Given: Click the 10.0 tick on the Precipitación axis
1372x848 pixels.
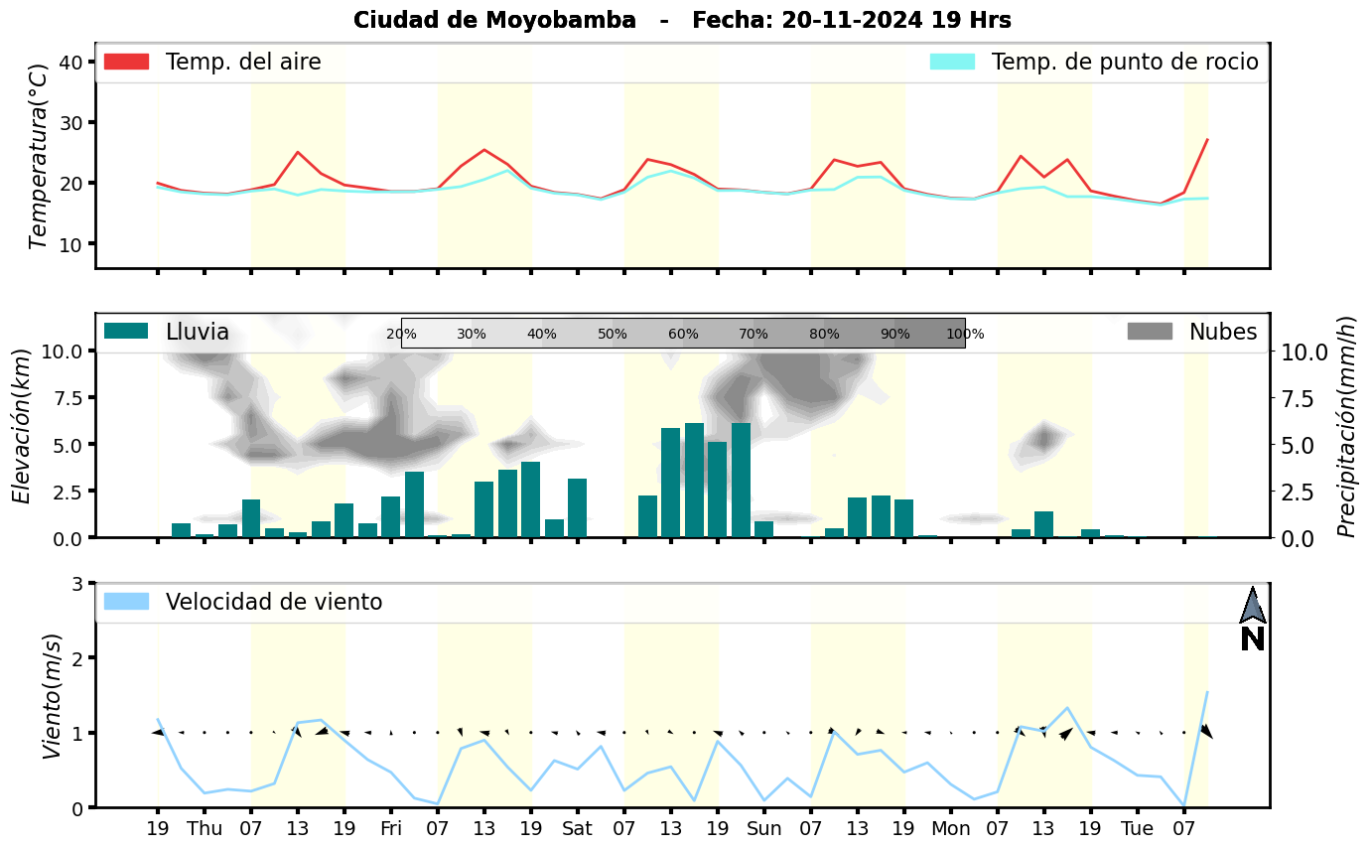Looking at the screenshot, I should click(x=1305, y=352).
